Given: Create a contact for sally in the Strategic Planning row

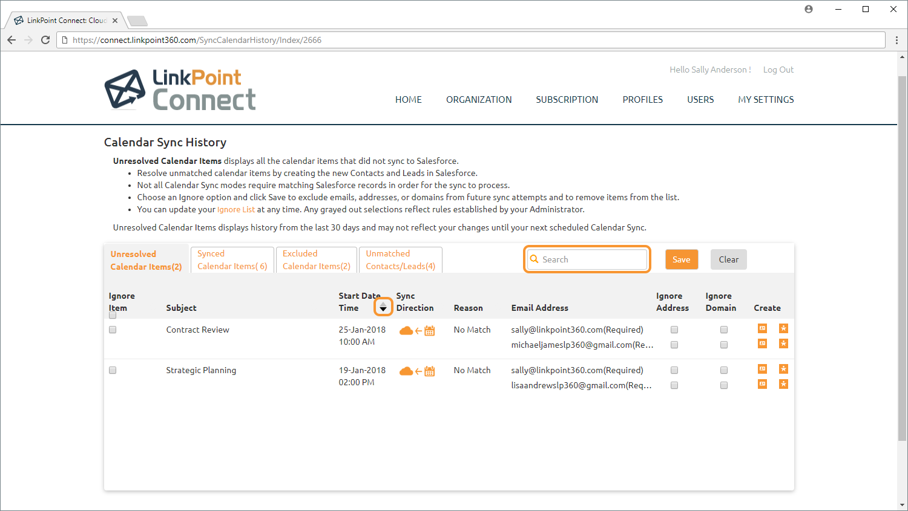Looking at the screenshot, I should pyautogui.click(x=762, y=369).
